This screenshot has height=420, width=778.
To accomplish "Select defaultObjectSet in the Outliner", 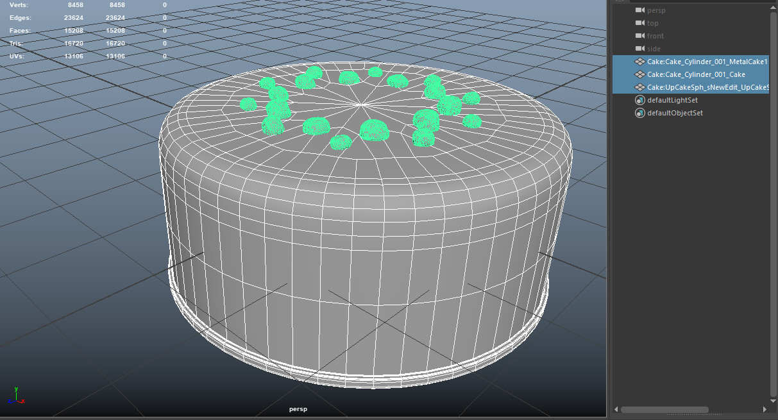I will (x=673, y=112).
